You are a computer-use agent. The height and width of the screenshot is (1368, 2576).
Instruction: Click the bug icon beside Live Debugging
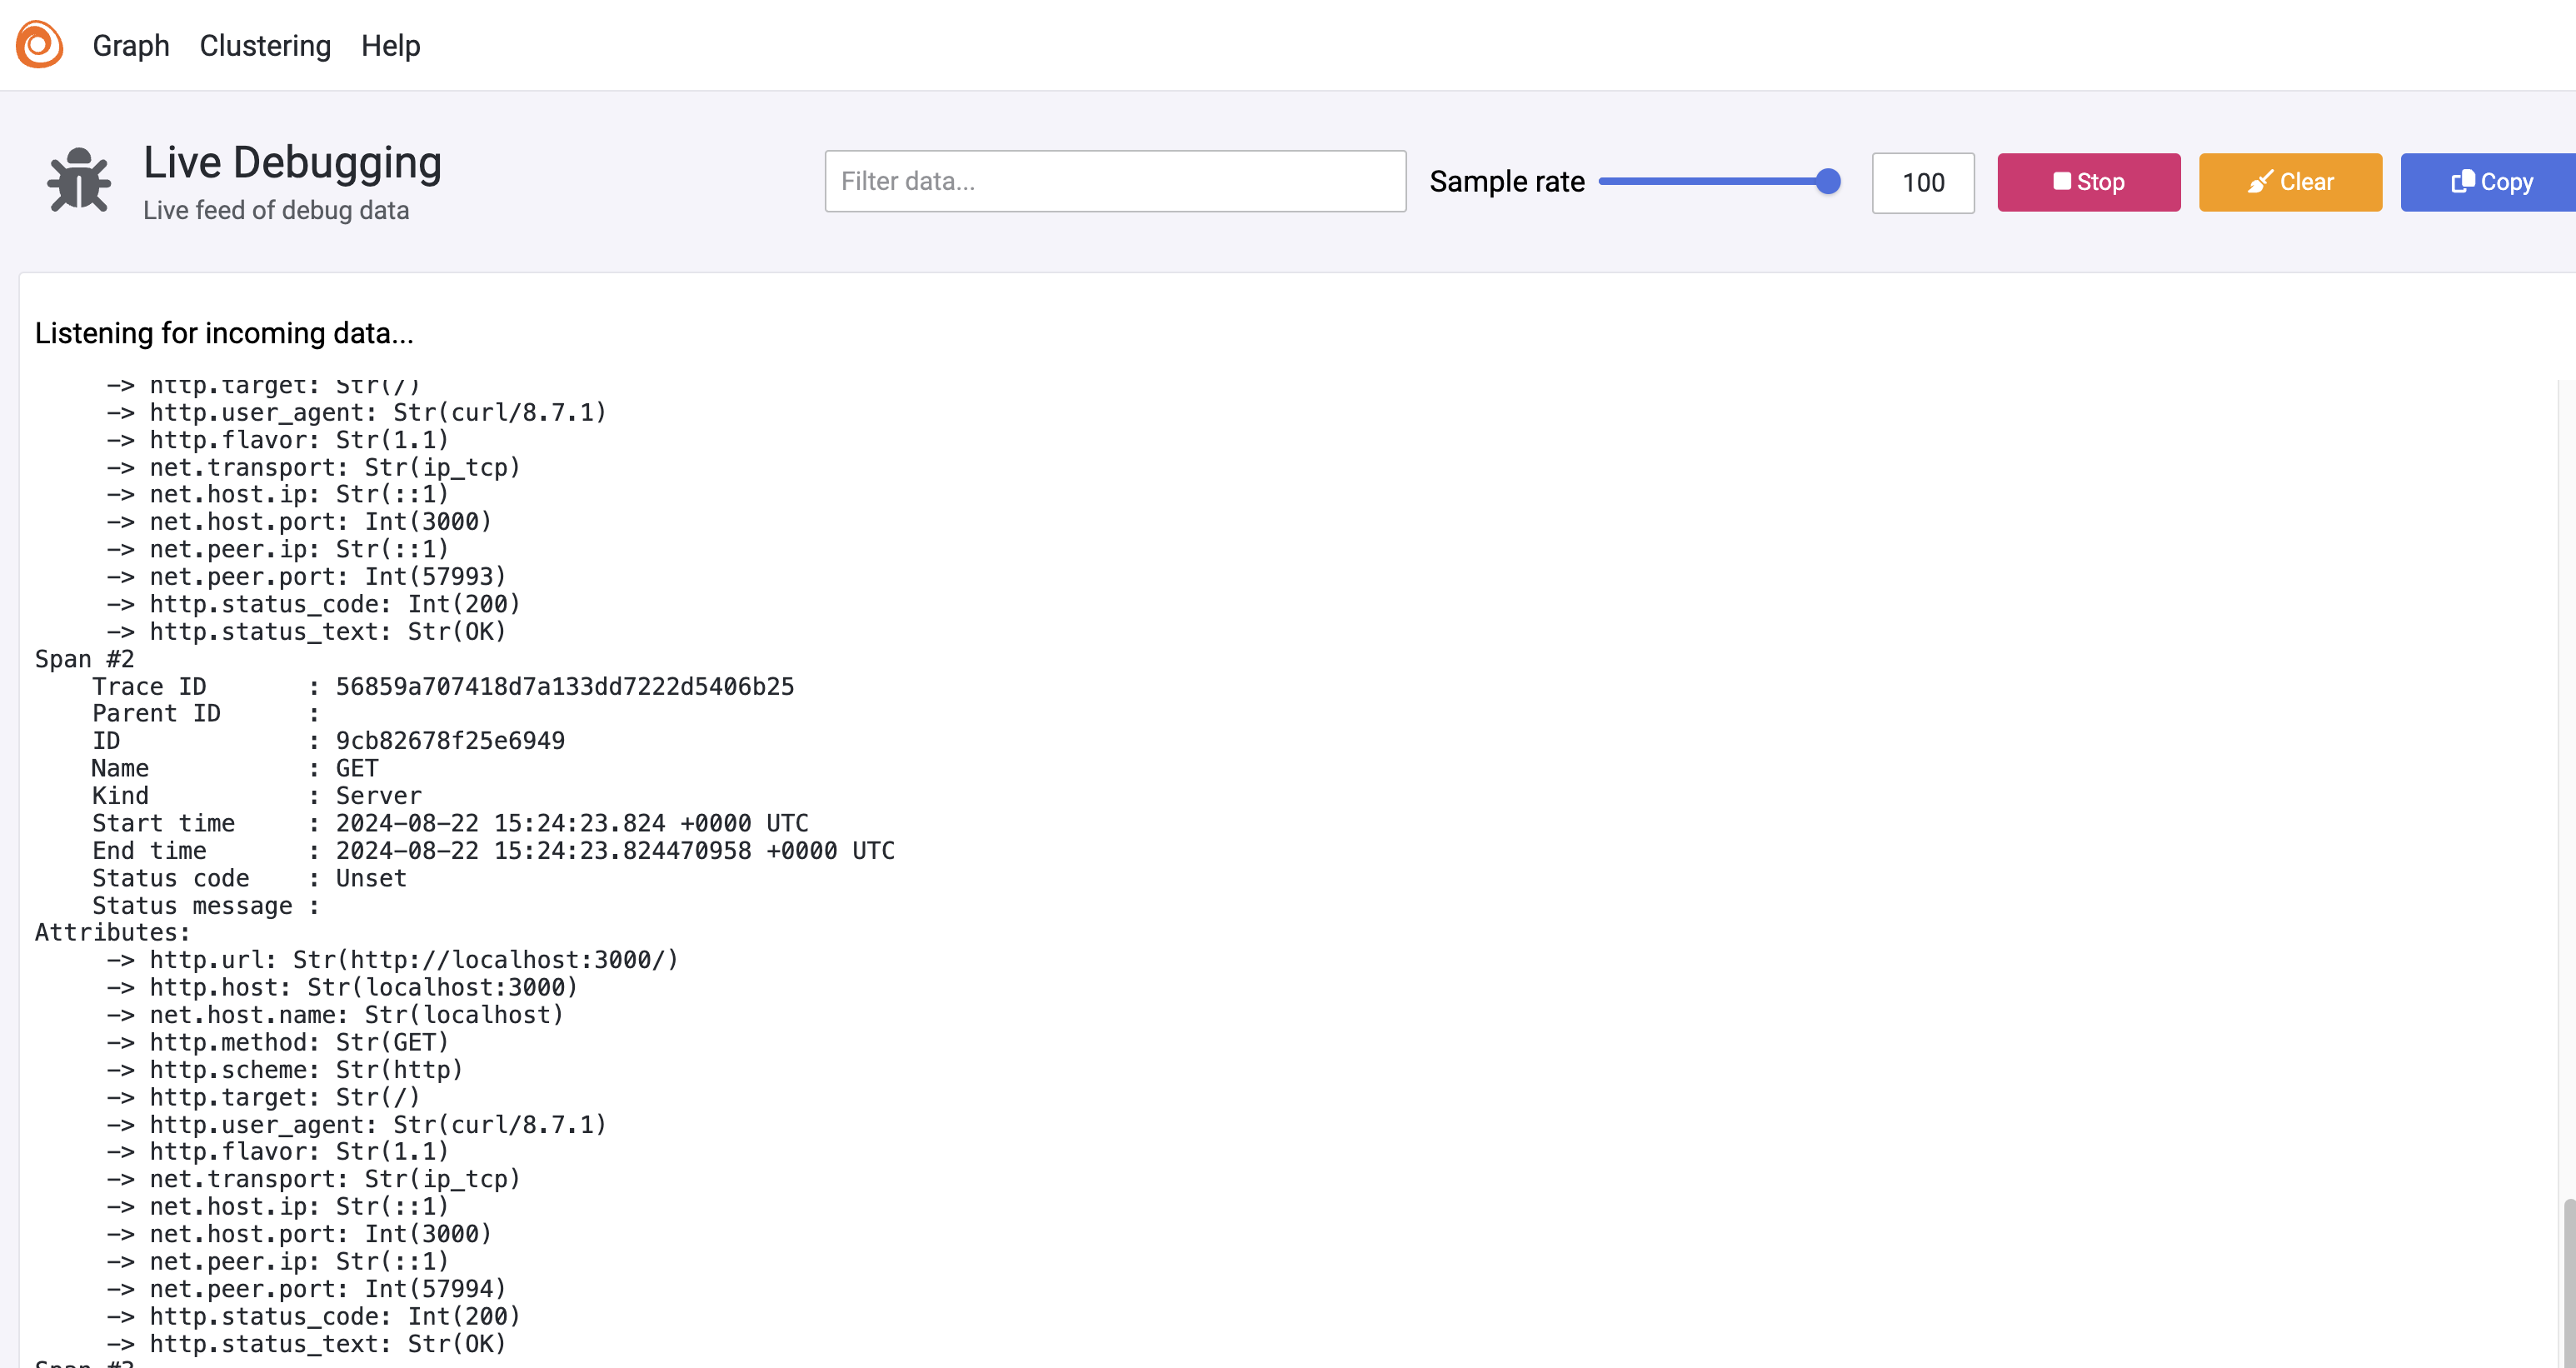pos(79,180)
